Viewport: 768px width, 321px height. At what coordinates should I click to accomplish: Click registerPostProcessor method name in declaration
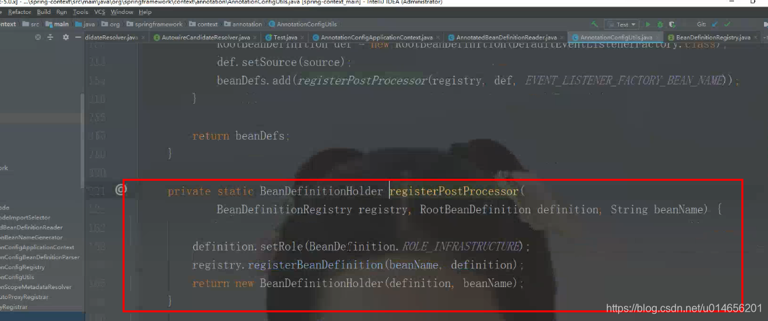pyautogui.click(x=454, y=191)
